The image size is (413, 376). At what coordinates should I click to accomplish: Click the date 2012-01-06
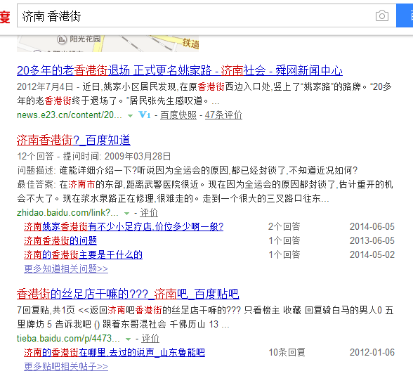[x=372, y=352]
